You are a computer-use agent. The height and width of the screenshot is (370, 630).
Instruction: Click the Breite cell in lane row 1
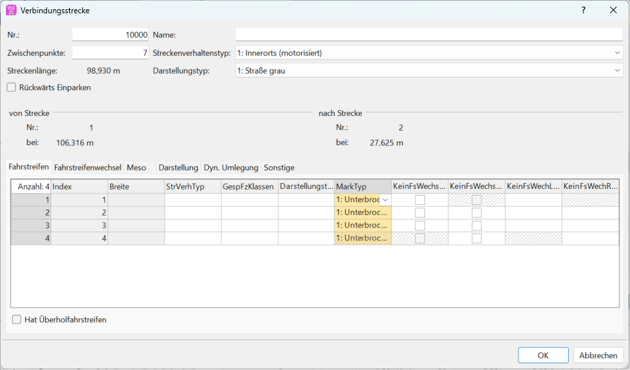(x=135, y=200)
